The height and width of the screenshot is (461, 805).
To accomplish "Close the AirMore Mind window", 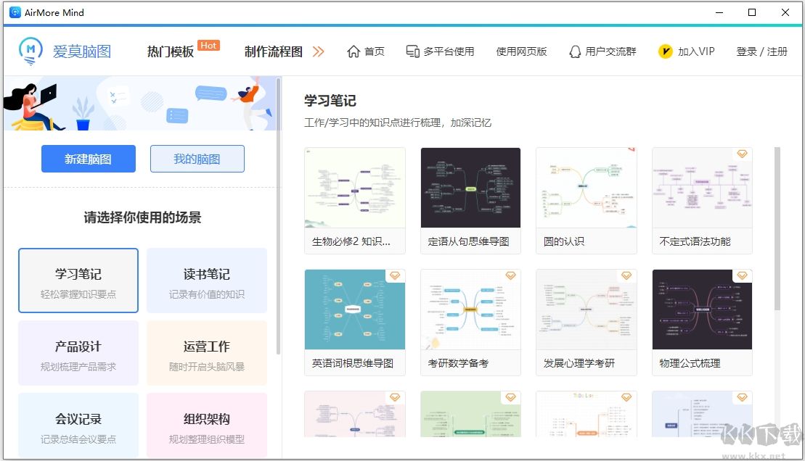I will tap(785, 12).
